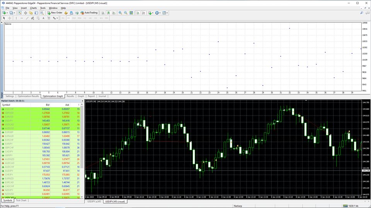Toggle the Strategy Tester panel
The width and height of the screenshot is (371, 208).
coord(42,13)
